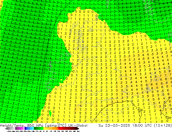The width and height of the screenshot is (172, 132).
Task: Select the magenta swatch in color legend
Action: [x=22, y=128]
